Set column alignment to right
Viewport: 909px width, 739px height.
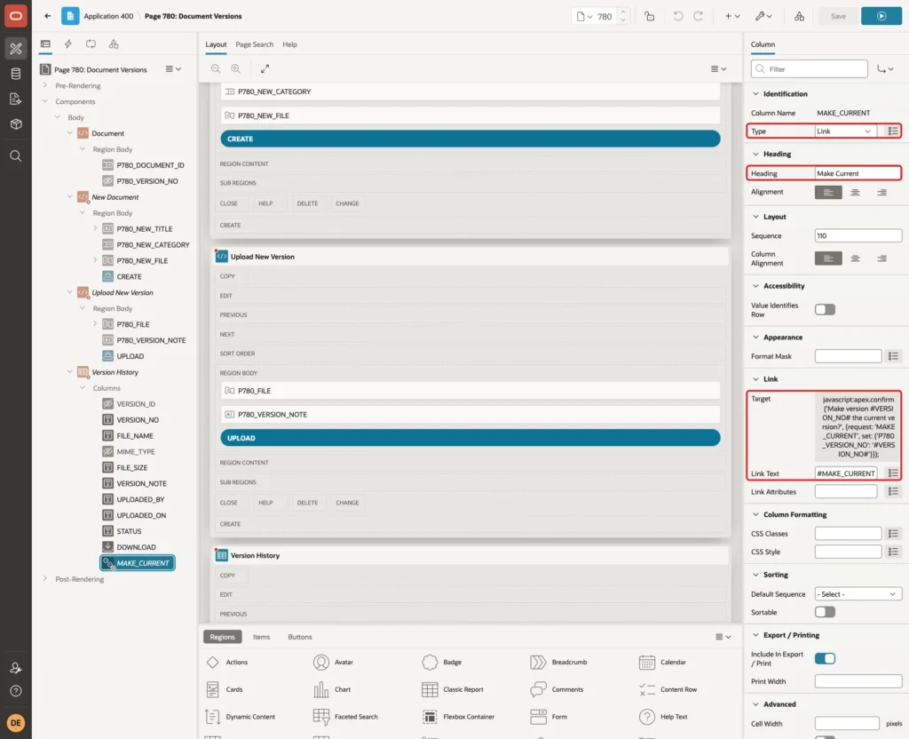tap(881, 258)
